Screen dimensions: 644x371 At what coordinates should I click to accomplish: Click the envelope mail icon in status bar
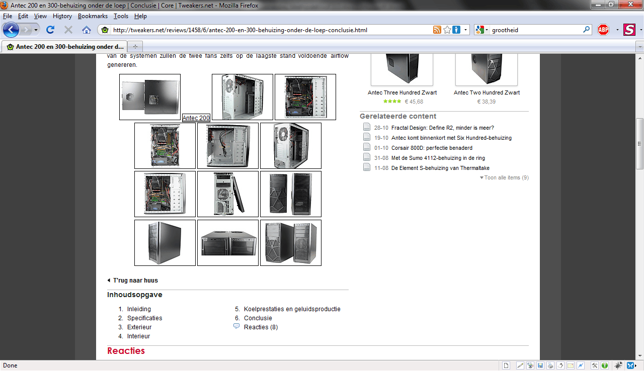click(571, 365)
